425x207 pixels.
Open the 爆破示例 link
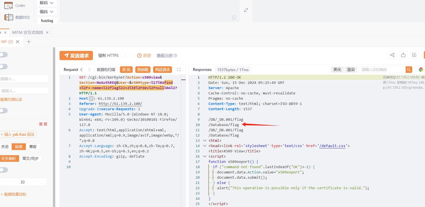coord(165,55)
